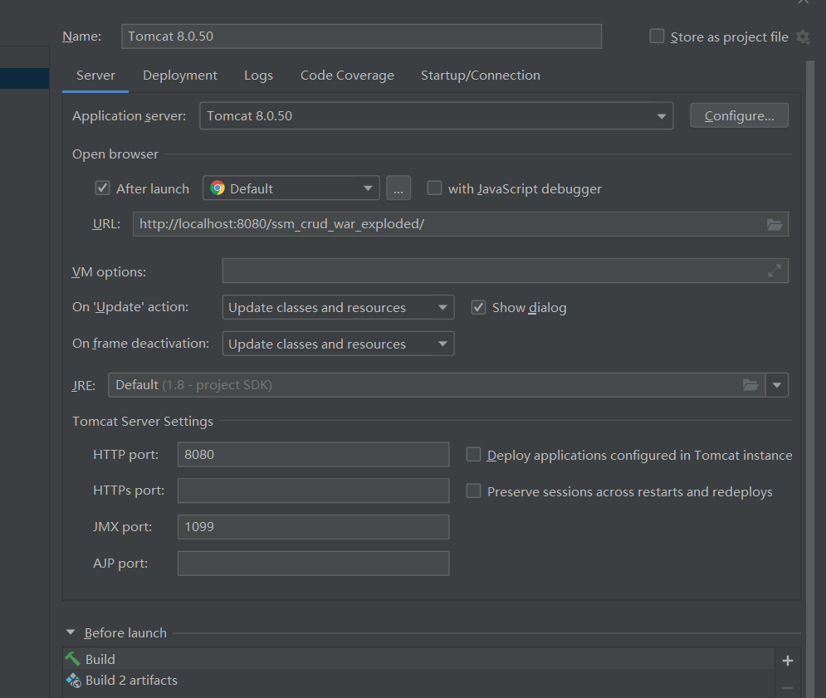This screenshot has width=826, height=698.
Task: Open the Application server dropdown
Action: tap(436, 116)
